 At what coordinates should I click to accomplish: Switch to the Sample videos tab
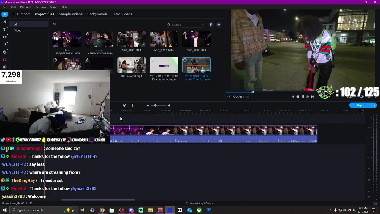pyautogui.click(x=71, y=14)
